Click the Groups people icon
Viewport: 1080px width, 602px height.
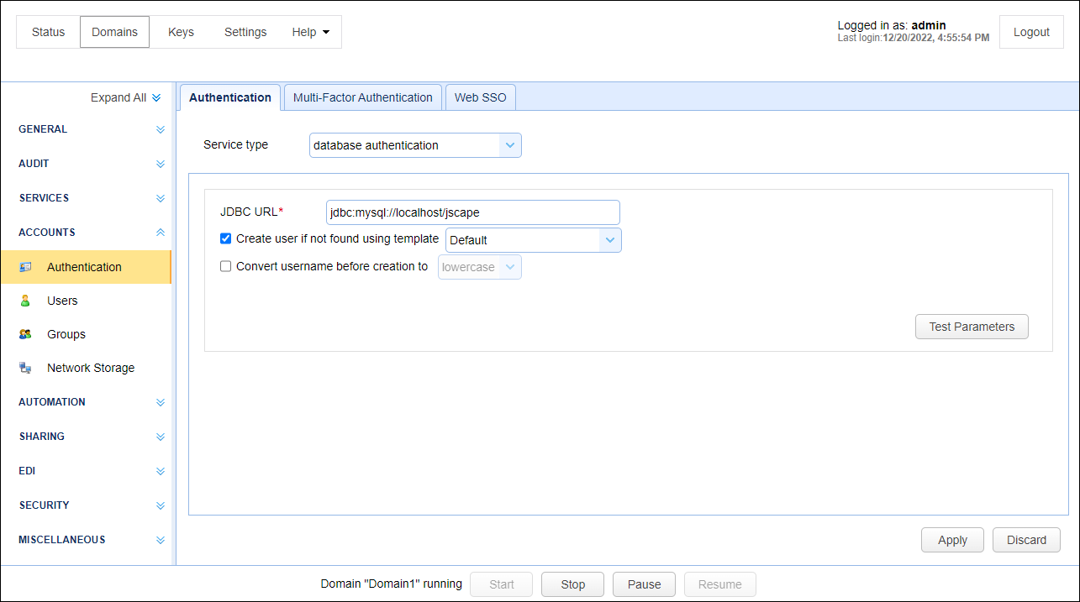coord(25,334)
